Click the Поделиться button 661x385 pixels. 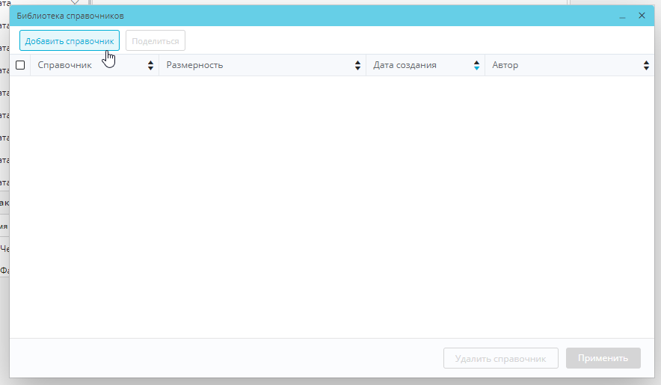click(x=156, y=41)
